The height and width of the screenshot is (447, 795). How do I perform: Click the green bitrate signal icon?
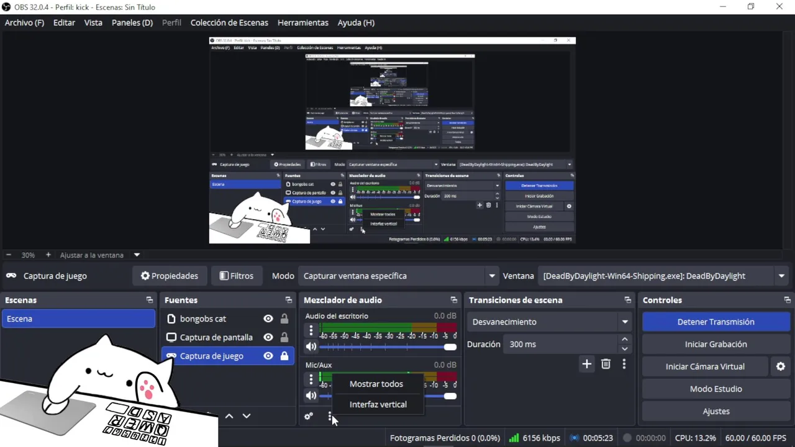(514, 438)
